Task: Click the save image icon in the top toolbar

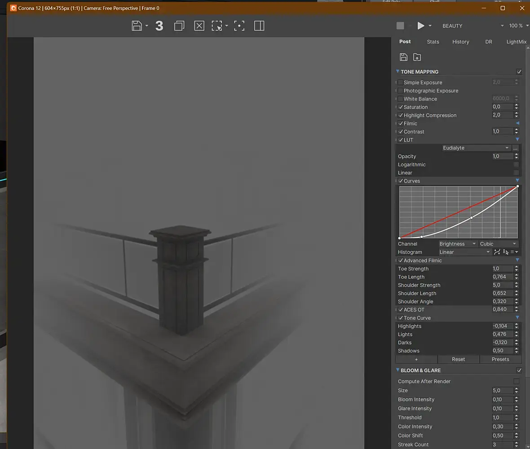Action: (x=137, y=26)
